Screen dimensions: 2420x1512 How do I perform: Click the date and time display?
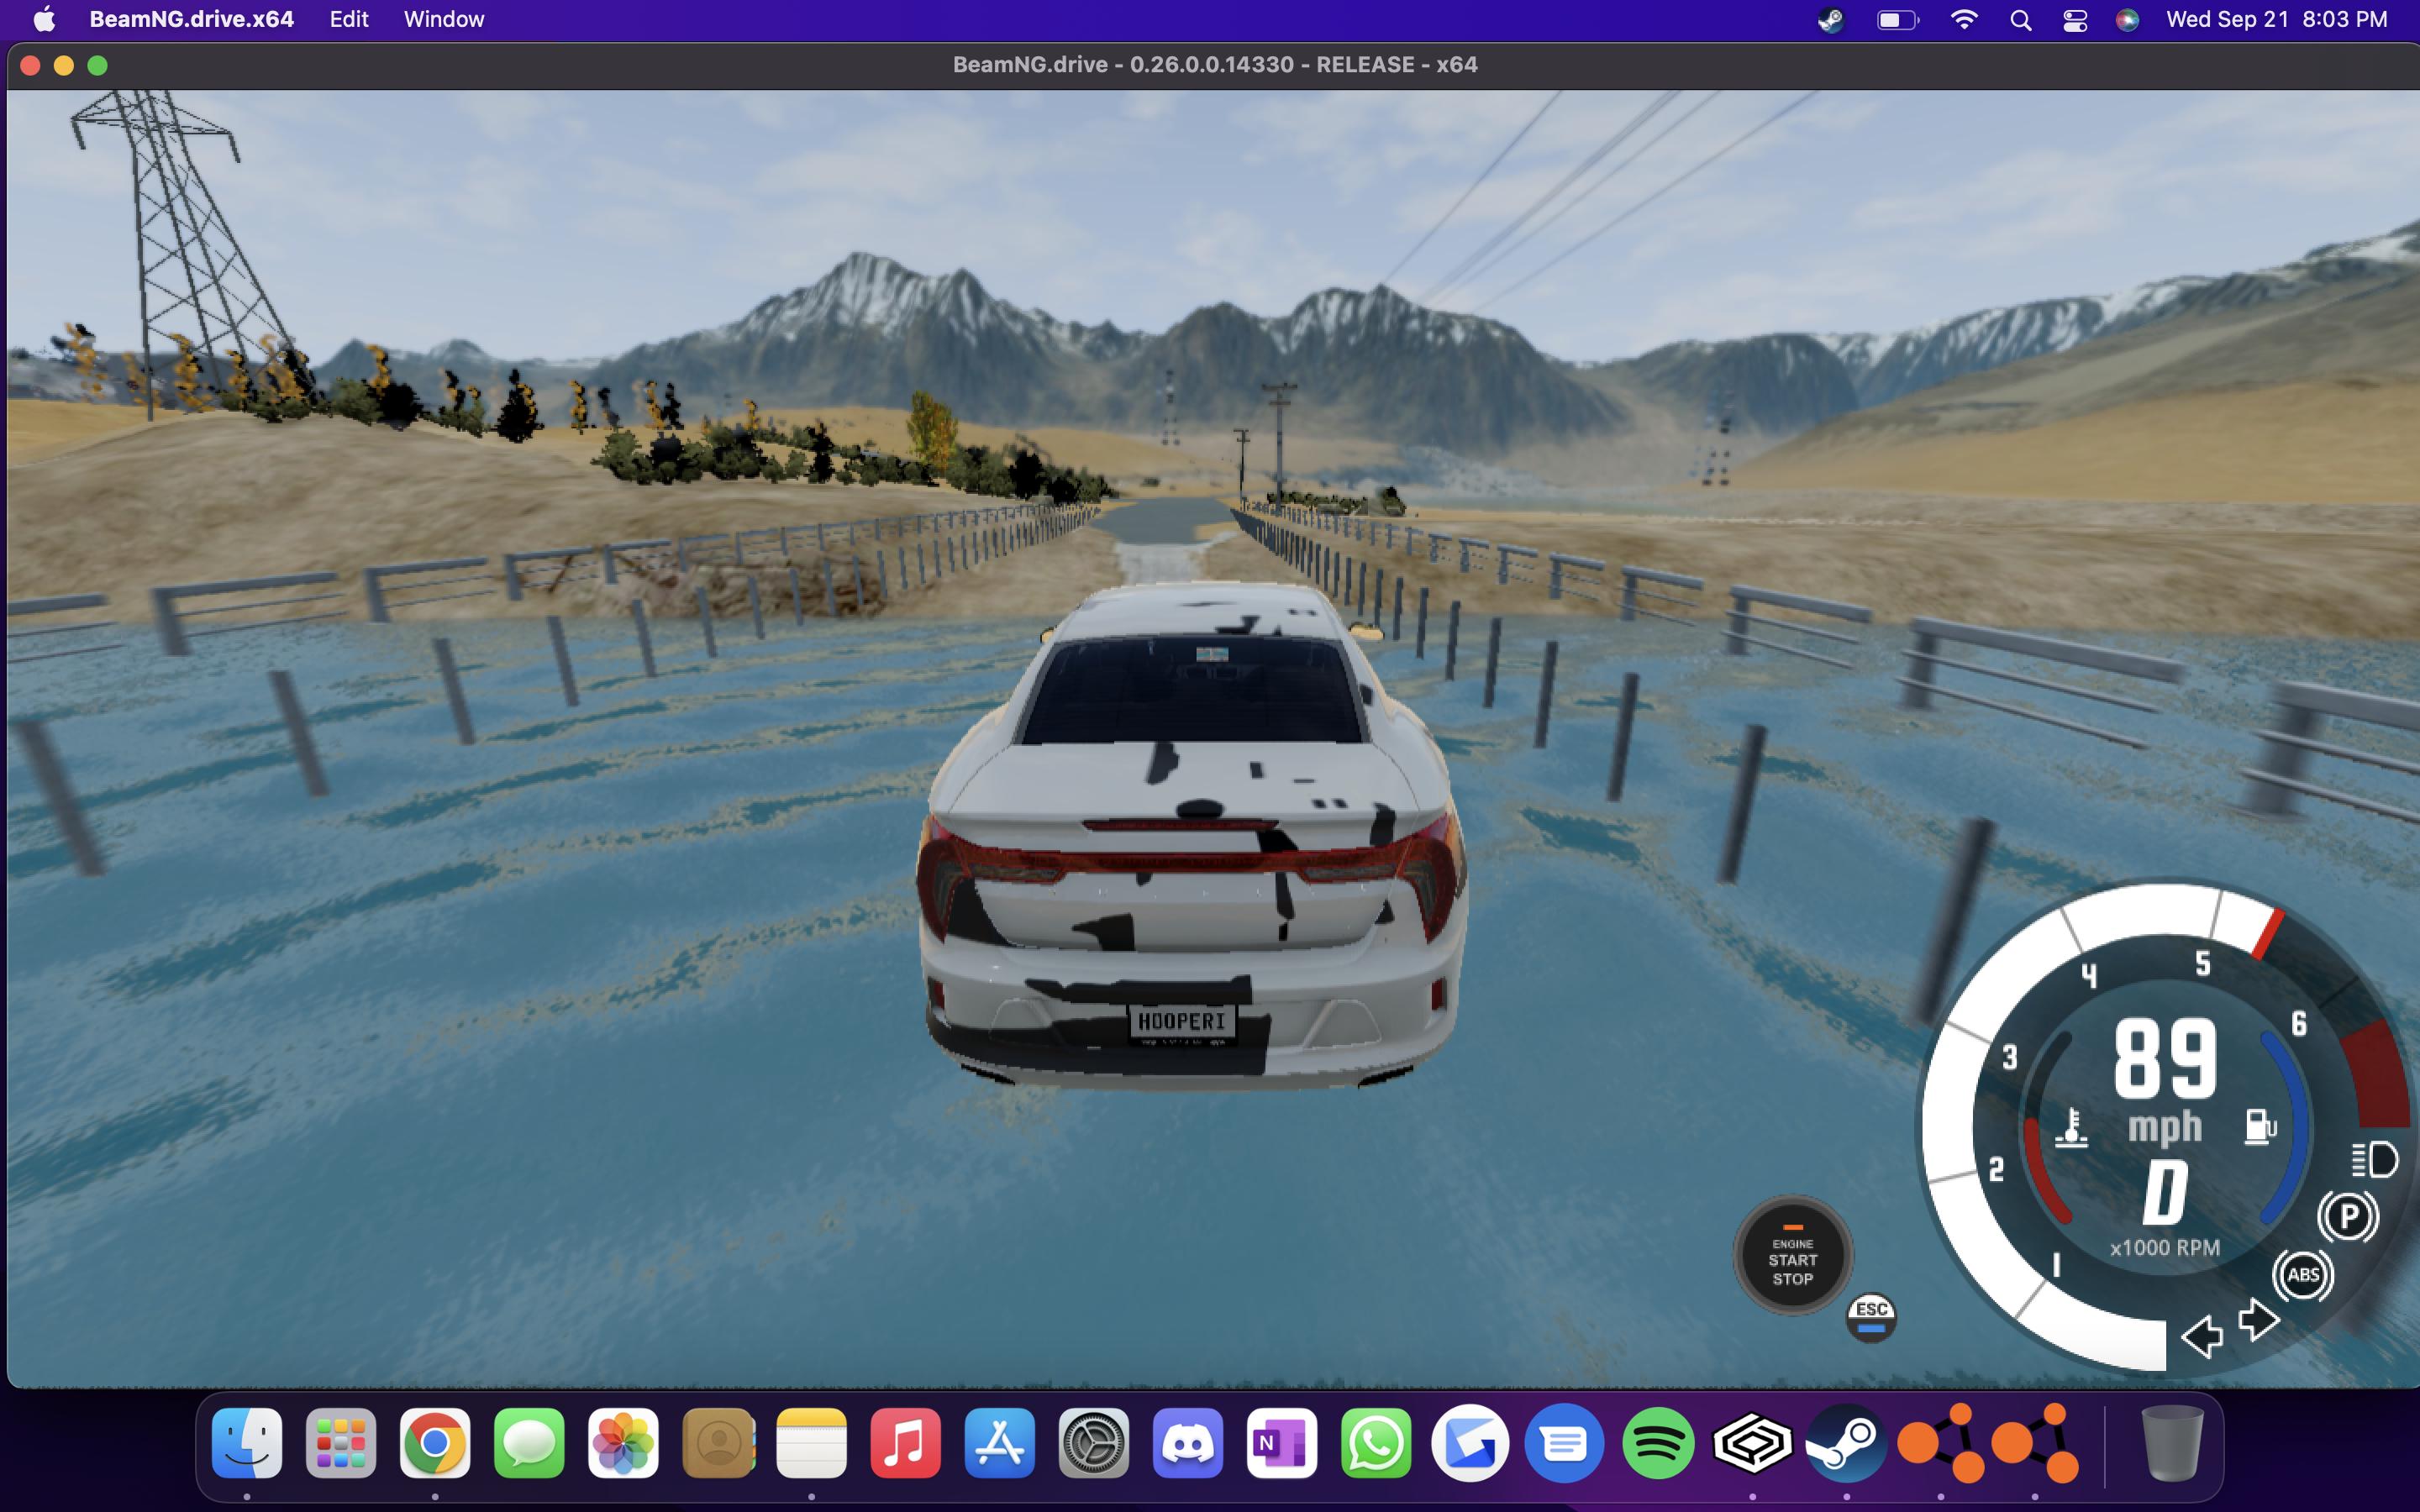click(x=2276, y=19)
